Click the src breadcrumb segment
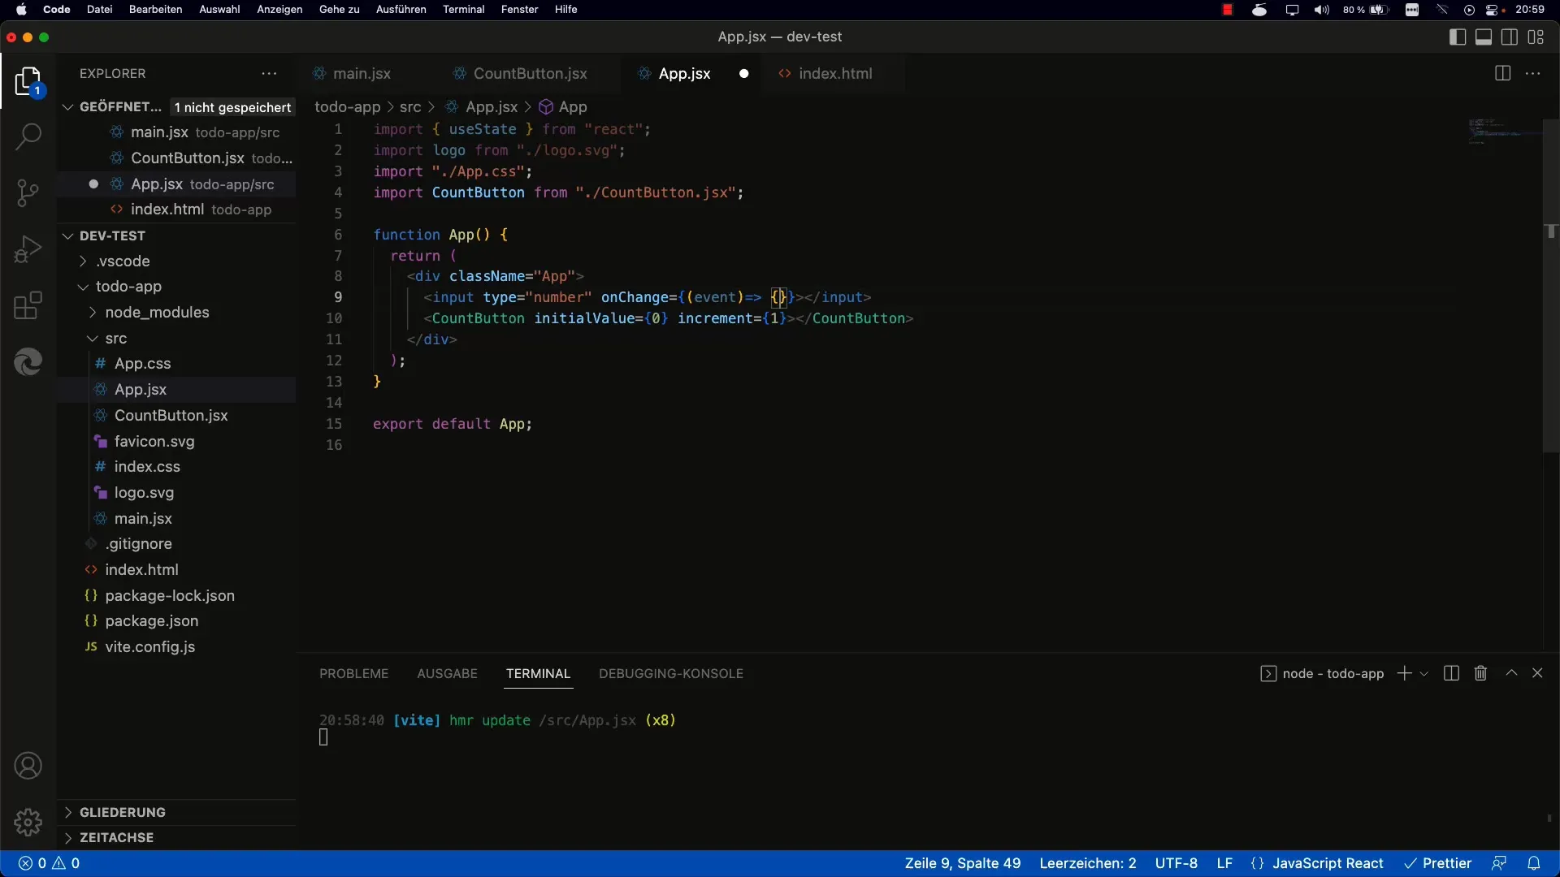The width and height of the screenshot is (1560, 877). click(410, 106)
